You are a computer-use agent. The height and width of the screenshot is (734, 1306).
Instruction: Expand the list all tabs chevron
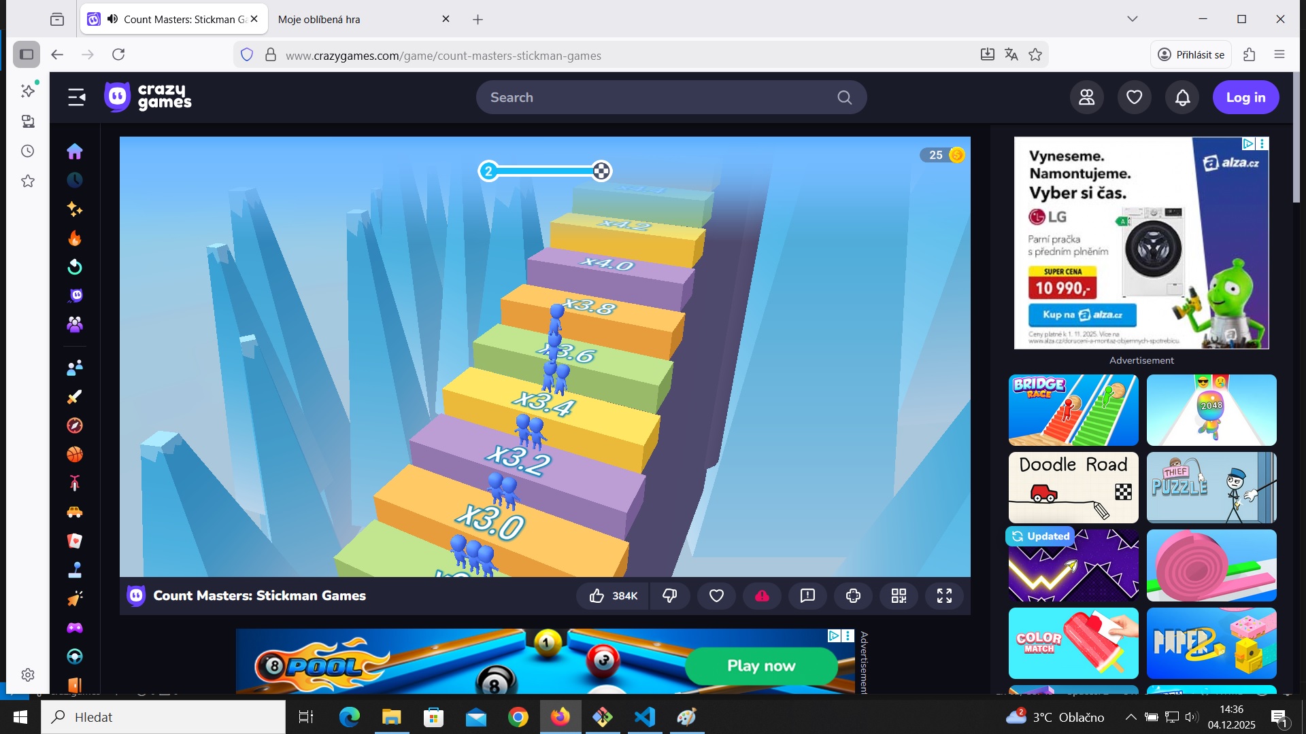click(x=1132, y=19)
